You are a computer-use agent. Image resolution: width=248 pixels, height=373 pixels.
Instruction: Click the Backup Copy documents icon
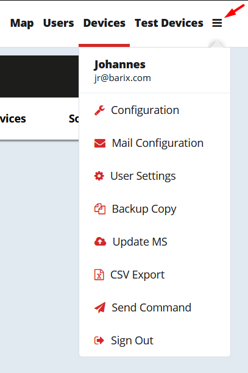[x=100, y=209]
